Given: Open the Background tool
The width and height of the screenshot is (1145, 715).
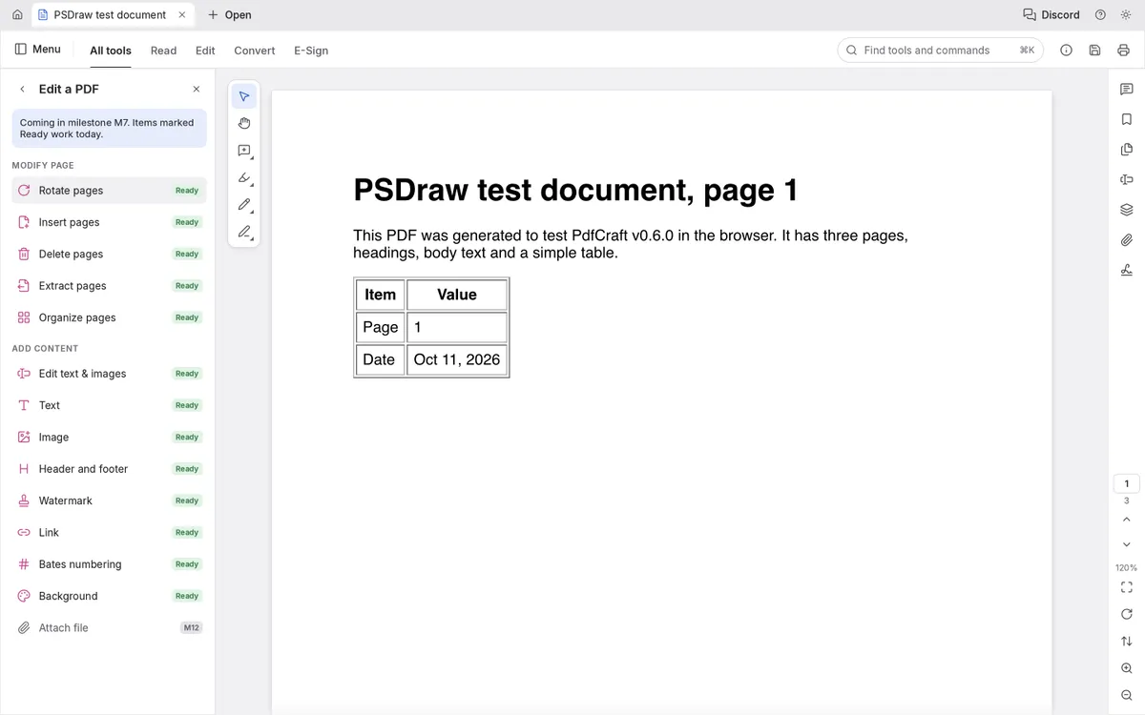Looking at the screenshot, I should coord(109,596).
